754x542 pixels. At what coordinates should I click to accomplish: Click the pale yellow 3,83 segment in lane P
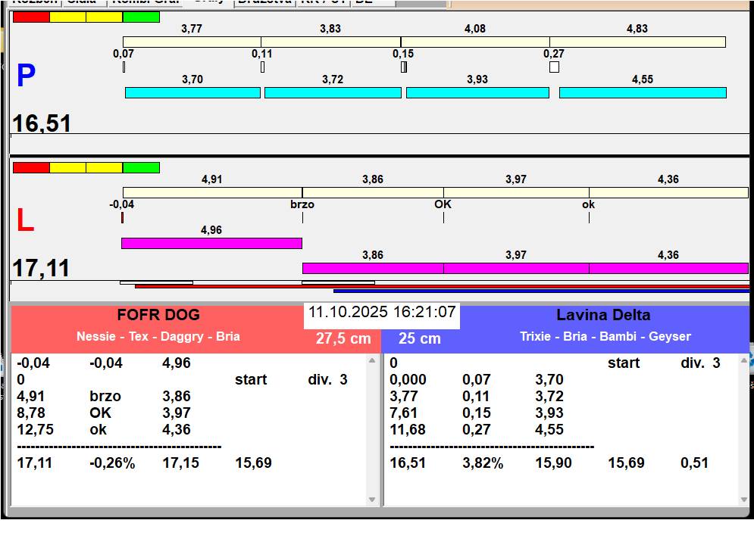point(330,42)
